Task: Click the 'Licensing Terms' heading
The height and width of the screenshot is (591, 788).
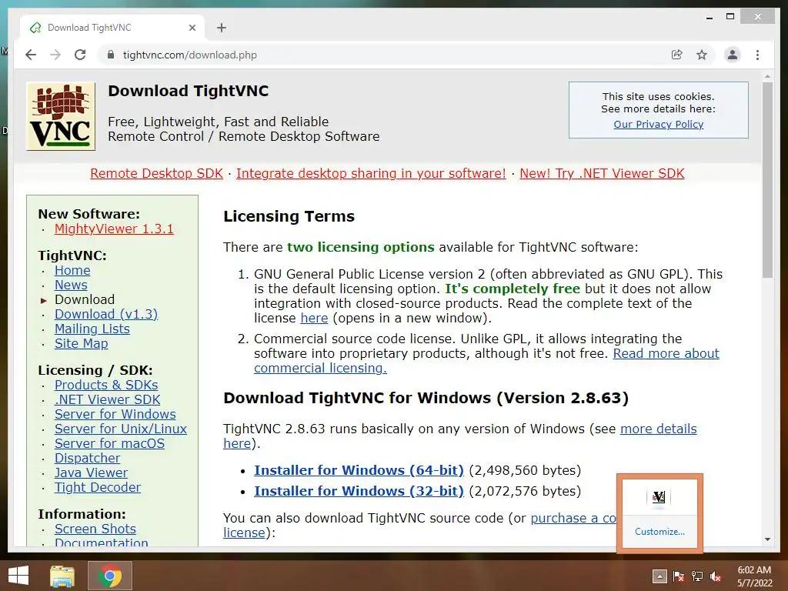Action: 289,216
